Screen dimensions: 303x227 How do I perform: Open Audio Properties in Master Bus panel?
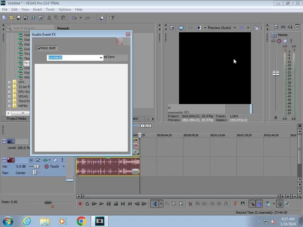pyautogui.click(x=276, y=27)
